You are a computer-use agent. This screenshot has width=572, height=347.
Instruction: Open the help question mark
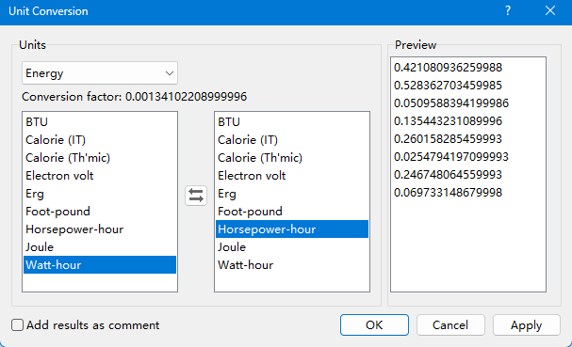tap(507, 11)
